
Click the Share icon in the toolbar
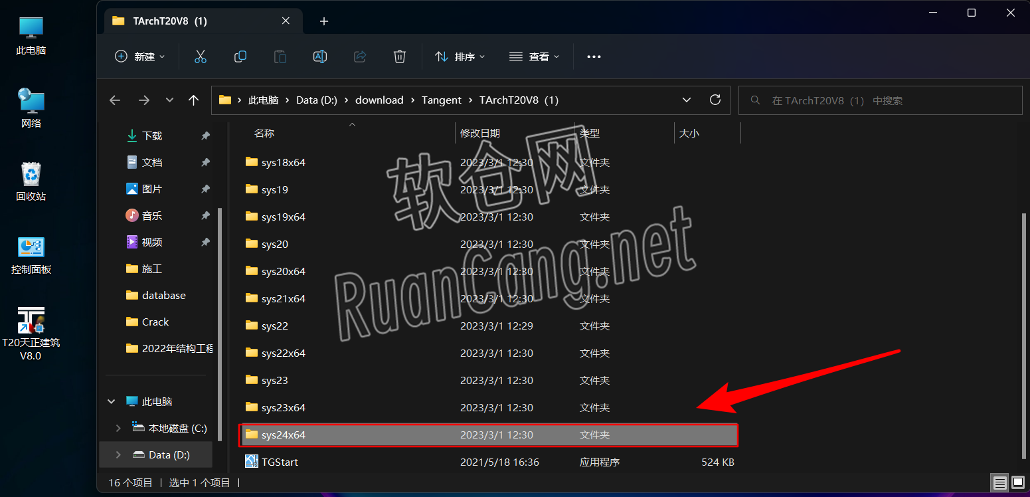(x=359, y=56)
